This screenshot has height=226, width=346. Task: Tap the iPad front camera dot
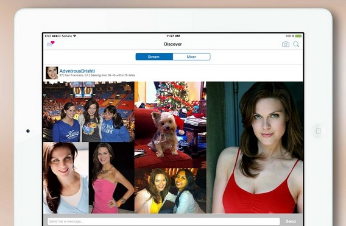(x=28, y=131)
